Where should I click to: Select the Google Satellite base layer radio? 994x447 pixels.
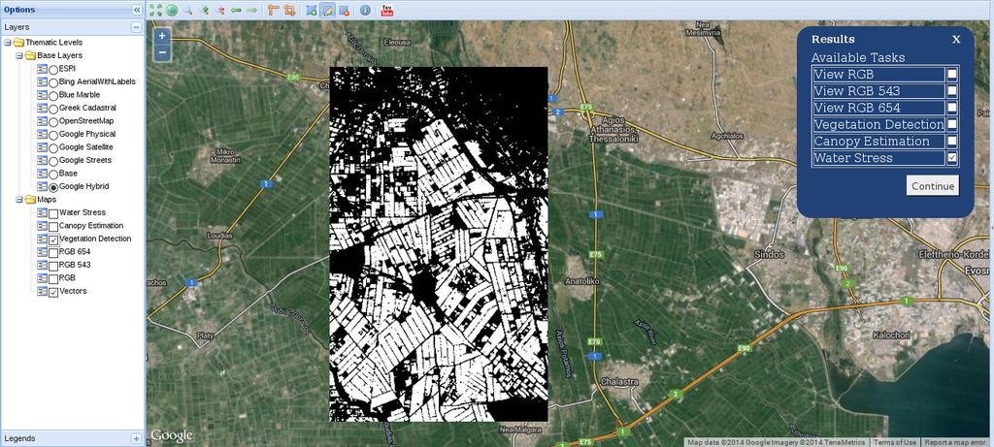[x=53, y=147]
